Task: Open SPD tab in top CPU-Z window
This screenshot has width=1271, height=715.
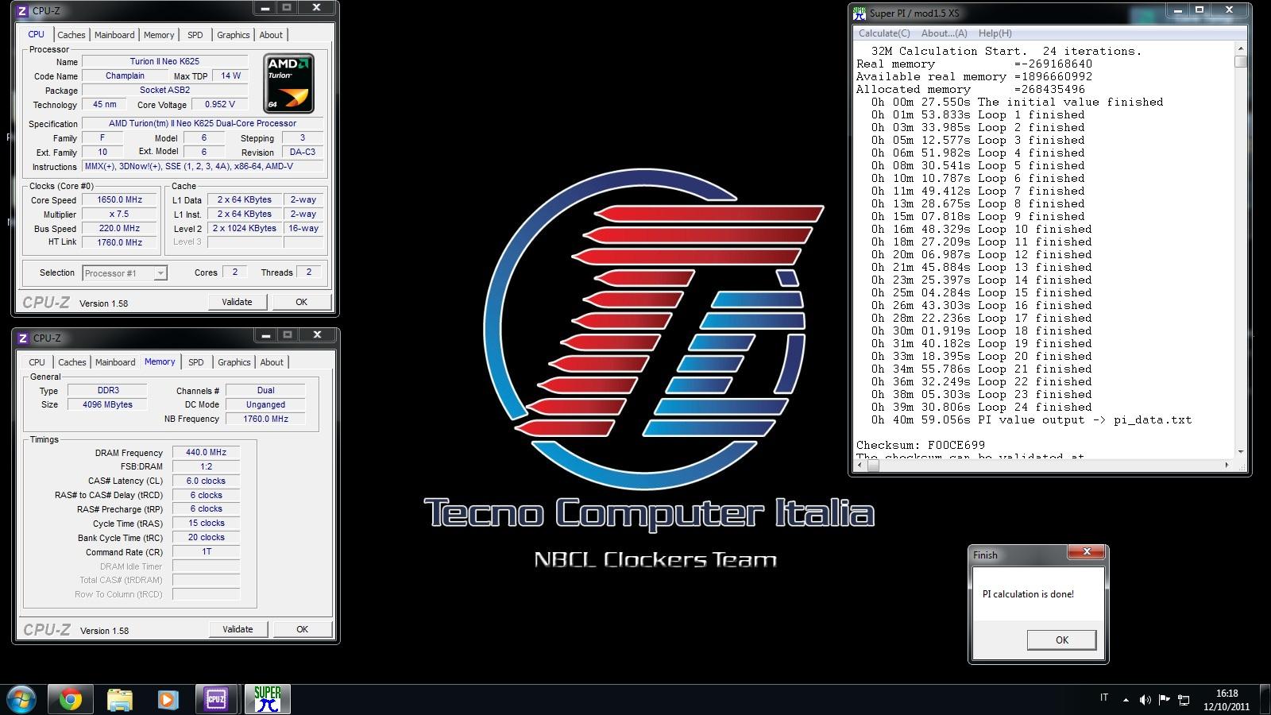Action: pos(195,35)
